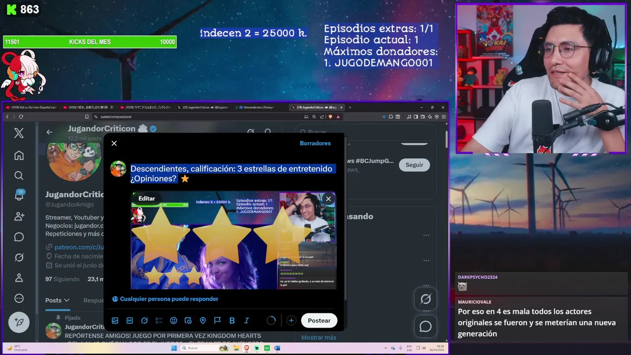
Task: Open the Windows Start menu
Action: pyautogui.click(x=174, y=348)
